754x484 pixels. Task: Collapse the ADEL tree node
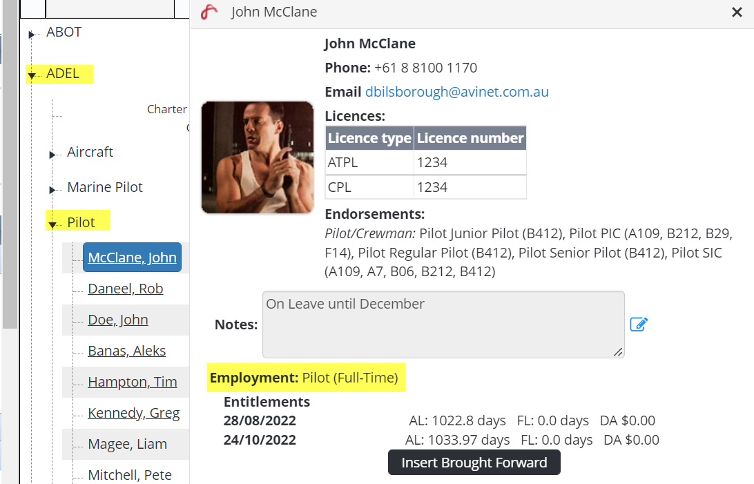click(x=32, y=75)
